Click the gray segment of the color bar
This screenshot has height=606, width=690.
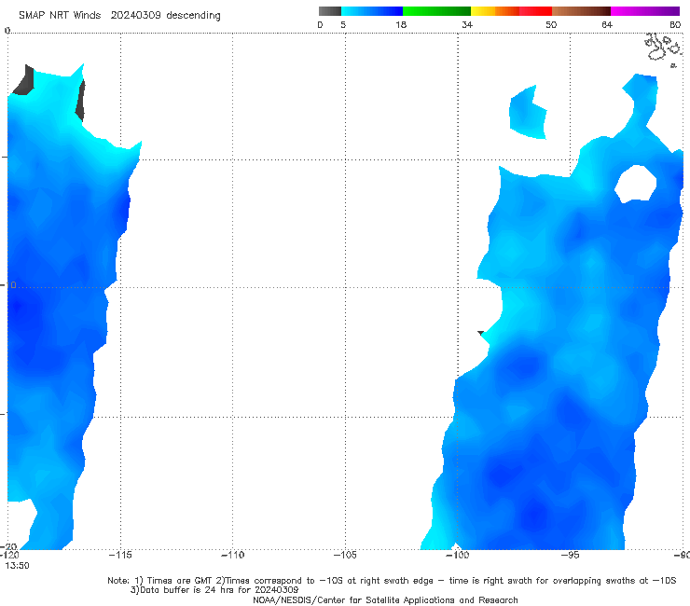(x=330, y=11)
